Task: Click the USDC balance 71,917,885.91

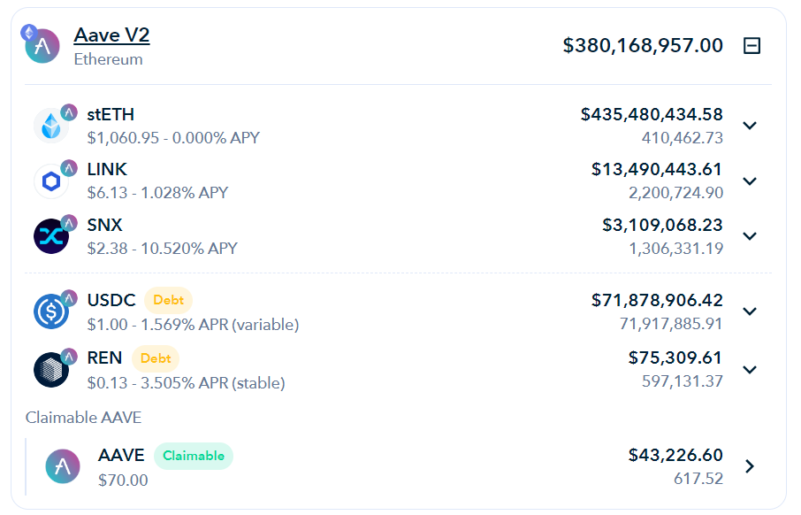Action: (671, 324)
